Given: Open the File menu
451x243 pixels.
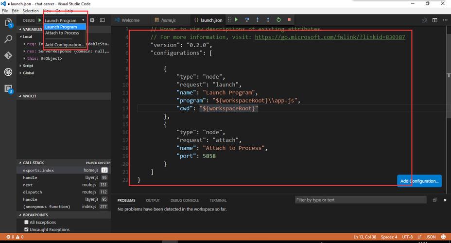Looking at the screenshot, I should coord(5,11).
